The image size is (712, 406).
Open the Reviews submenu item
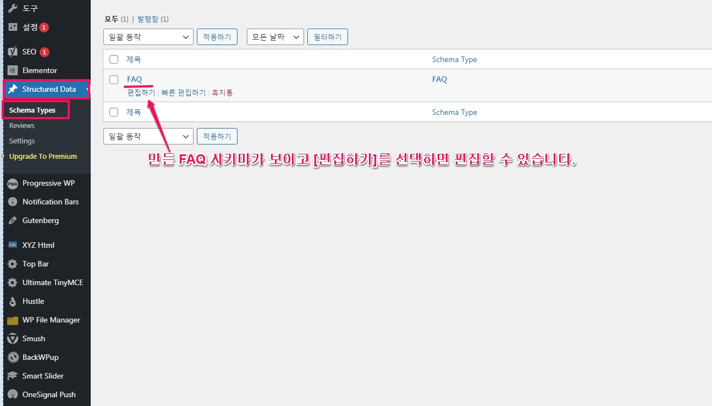22,126
